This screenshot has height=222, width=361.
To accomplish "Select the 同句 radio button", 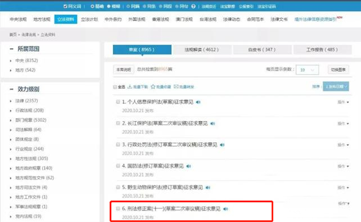I will point(177,6).
